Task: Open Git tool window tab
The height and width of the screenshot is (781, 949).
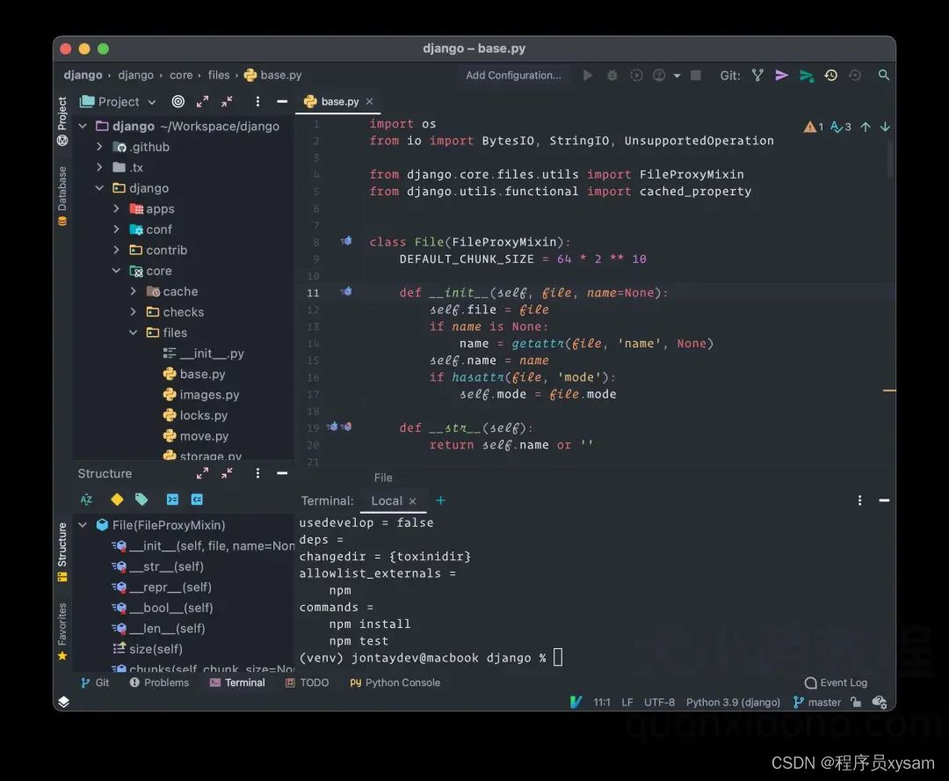Action: pyautogui.click(x=95, y=682)
